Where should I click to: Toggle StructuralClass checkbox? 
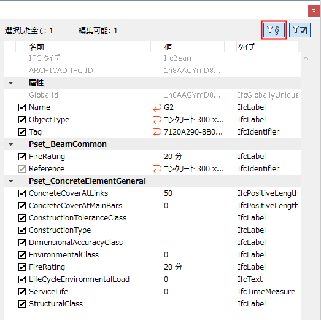point(22,304)
